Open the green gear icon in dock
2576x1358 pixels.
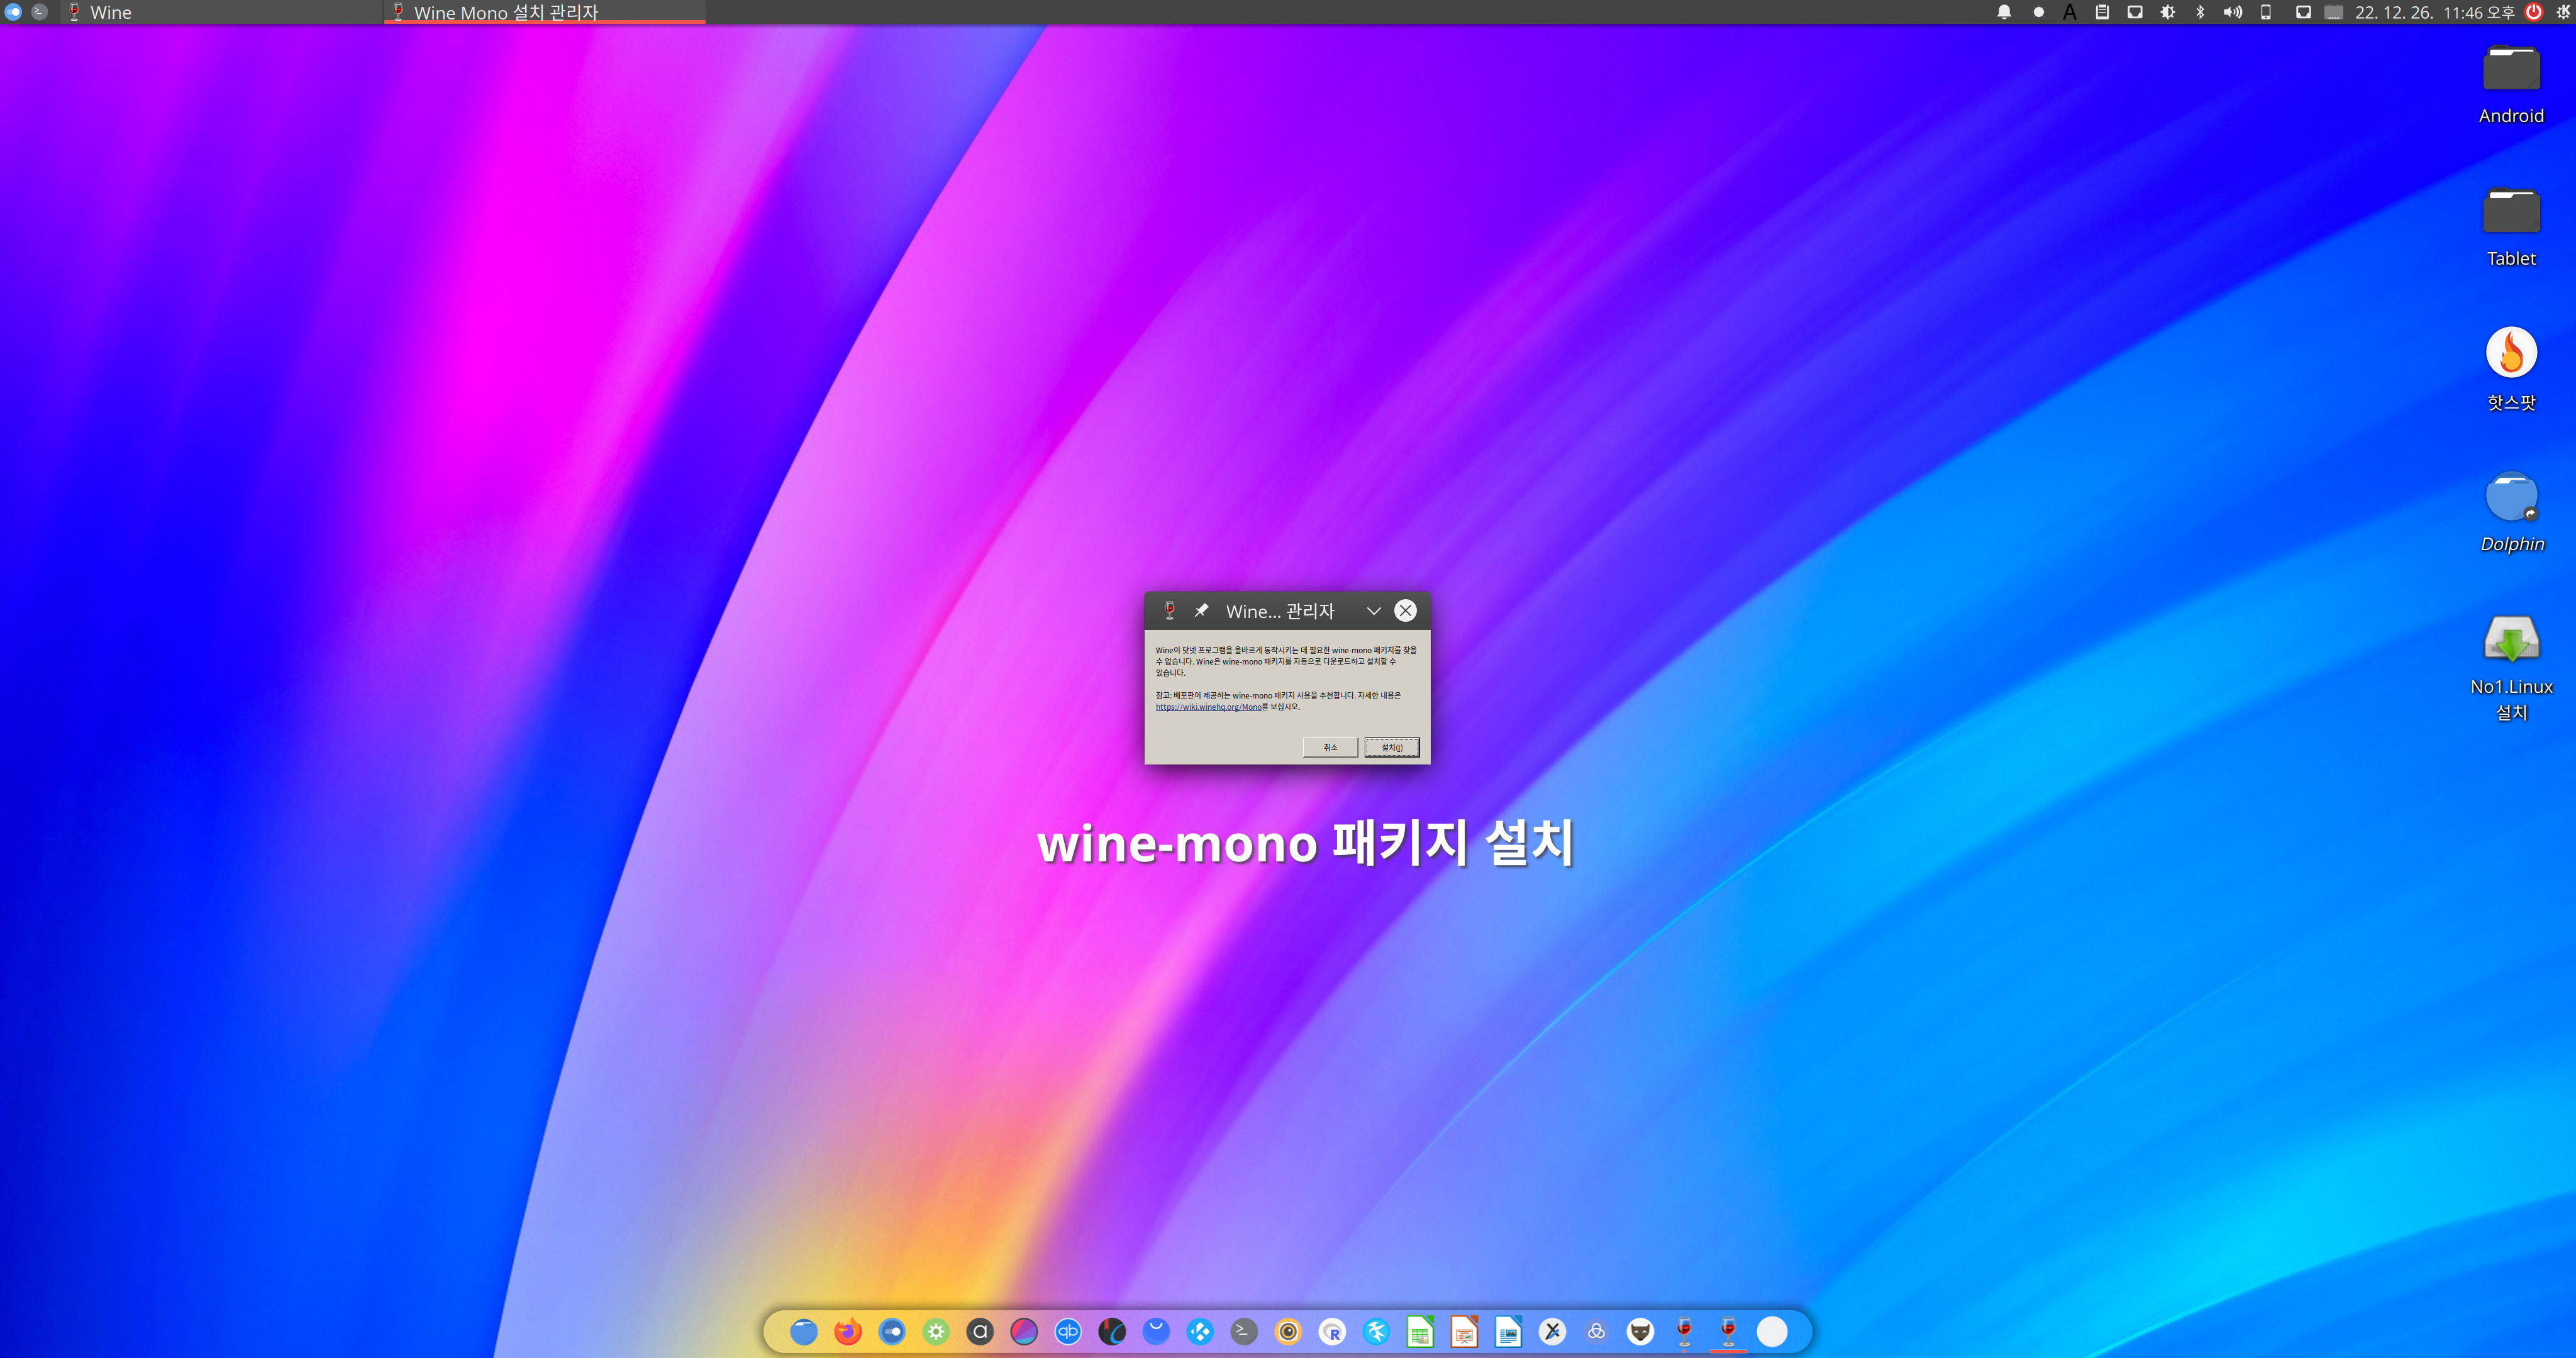tap(936, 1331)
